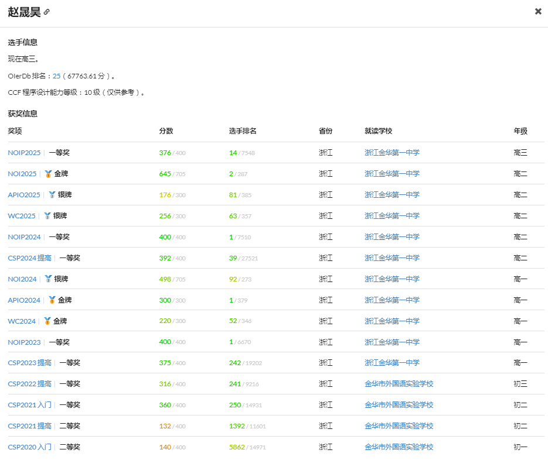Click the permalink chain icon beside 赵晟昊
Image resolution: width=548 pixels, height=460 pixels.
tap(47, 12)
